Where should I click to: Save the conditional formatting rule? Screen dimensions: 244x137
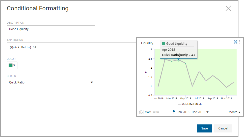[204, 128]
